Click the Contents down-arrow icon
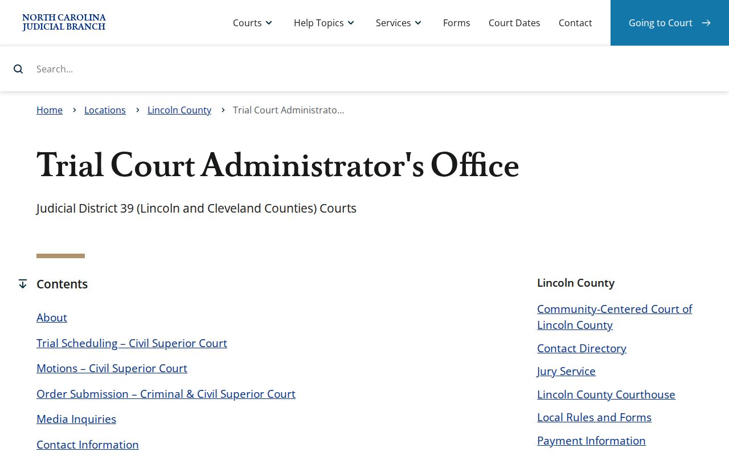The image size is (729, 456). (23, 284)
